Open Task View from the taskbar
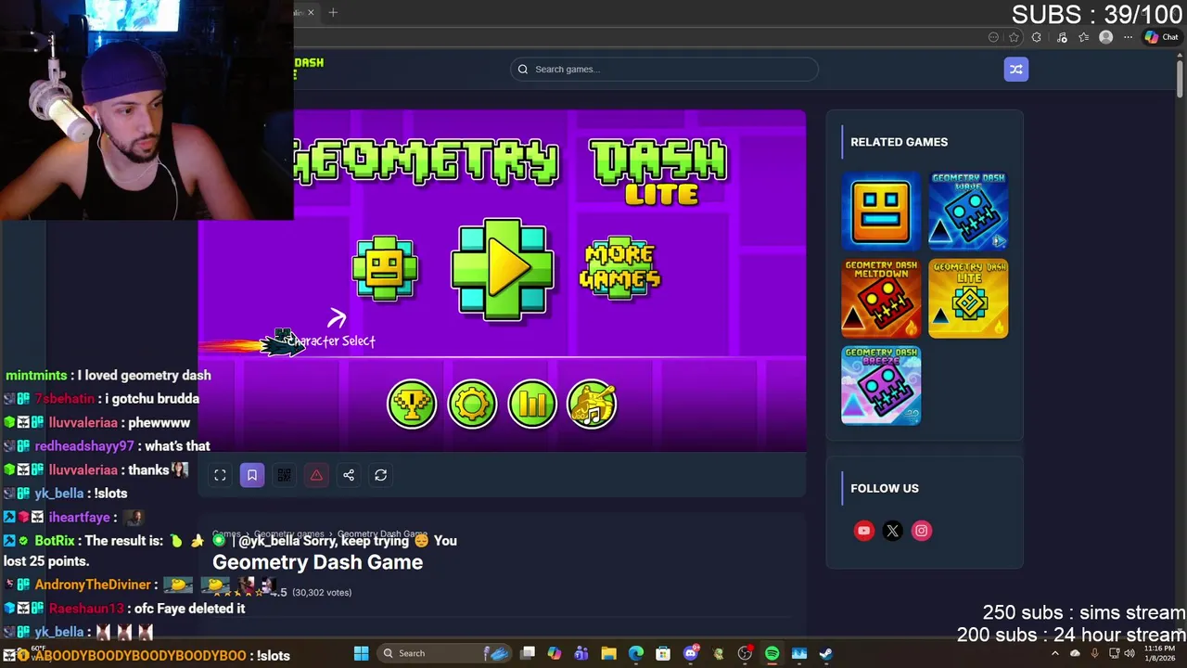The height and width of the screenshot is (668, 1187). point(528,653)
